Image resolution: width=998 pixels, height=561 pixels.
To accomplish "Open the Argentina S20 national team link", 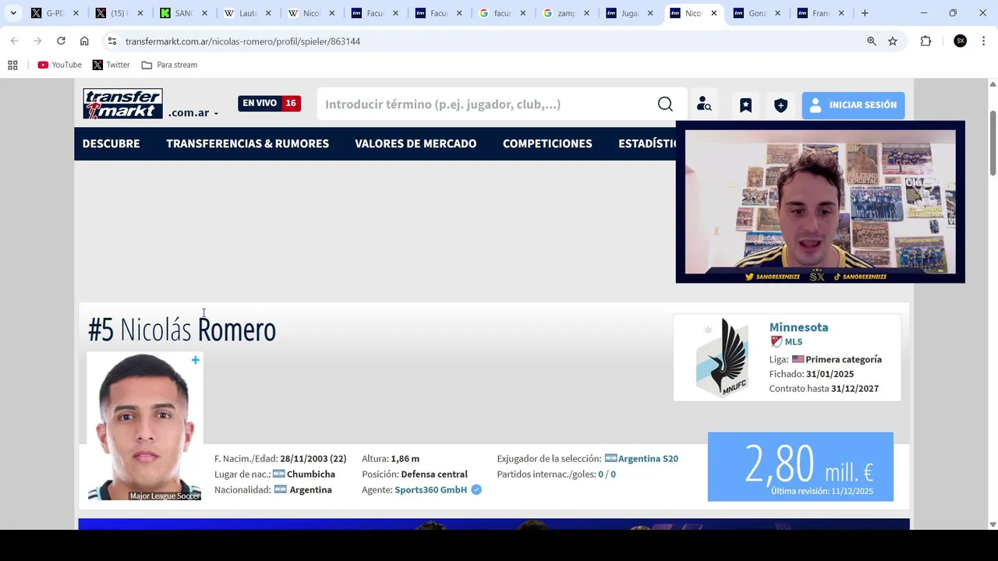I will 648,459.
